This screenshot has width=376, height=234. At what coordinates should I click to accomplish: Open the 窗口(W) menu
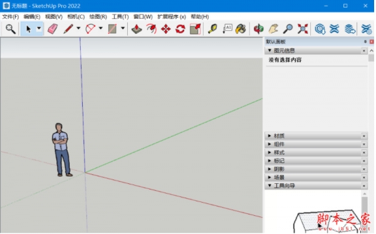pyautogui.click(x=143, y=16)
